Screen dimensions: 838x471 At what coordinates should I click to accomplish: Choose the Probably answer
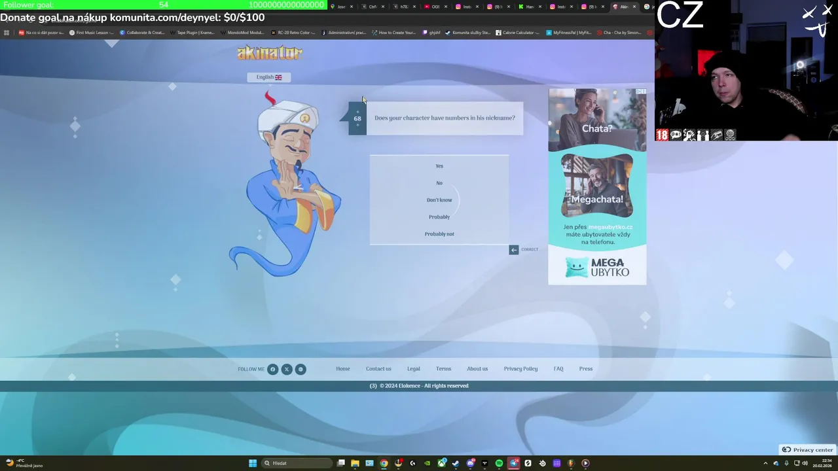pos(439,217)
